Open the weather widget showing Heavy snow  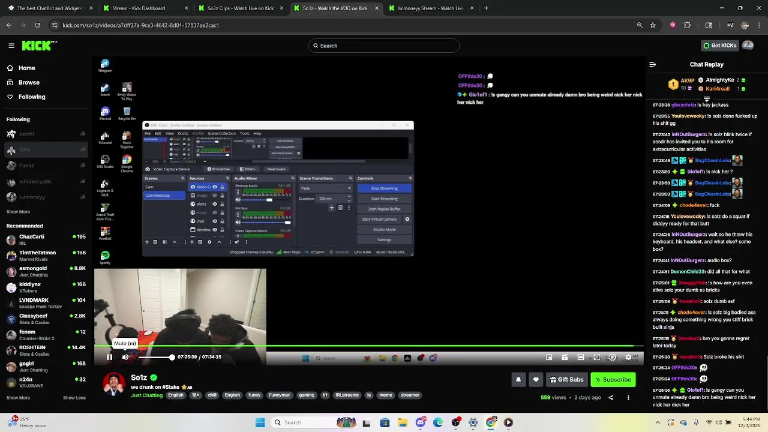click(27, 422)
